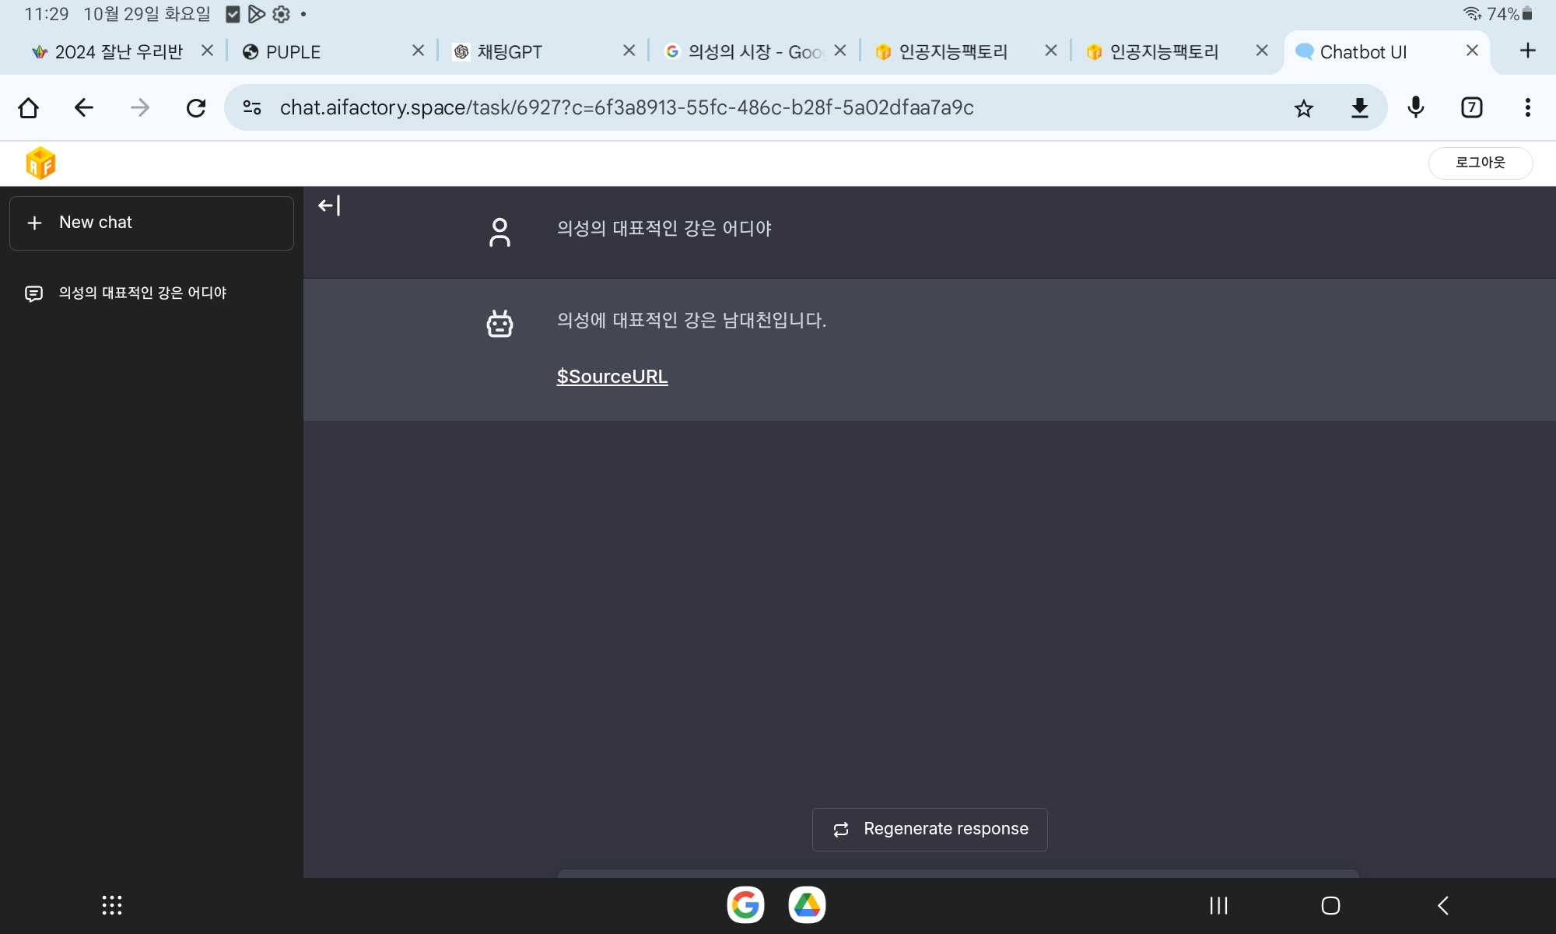Open Google Drive from the taskbar

click(x=807, y=905)
